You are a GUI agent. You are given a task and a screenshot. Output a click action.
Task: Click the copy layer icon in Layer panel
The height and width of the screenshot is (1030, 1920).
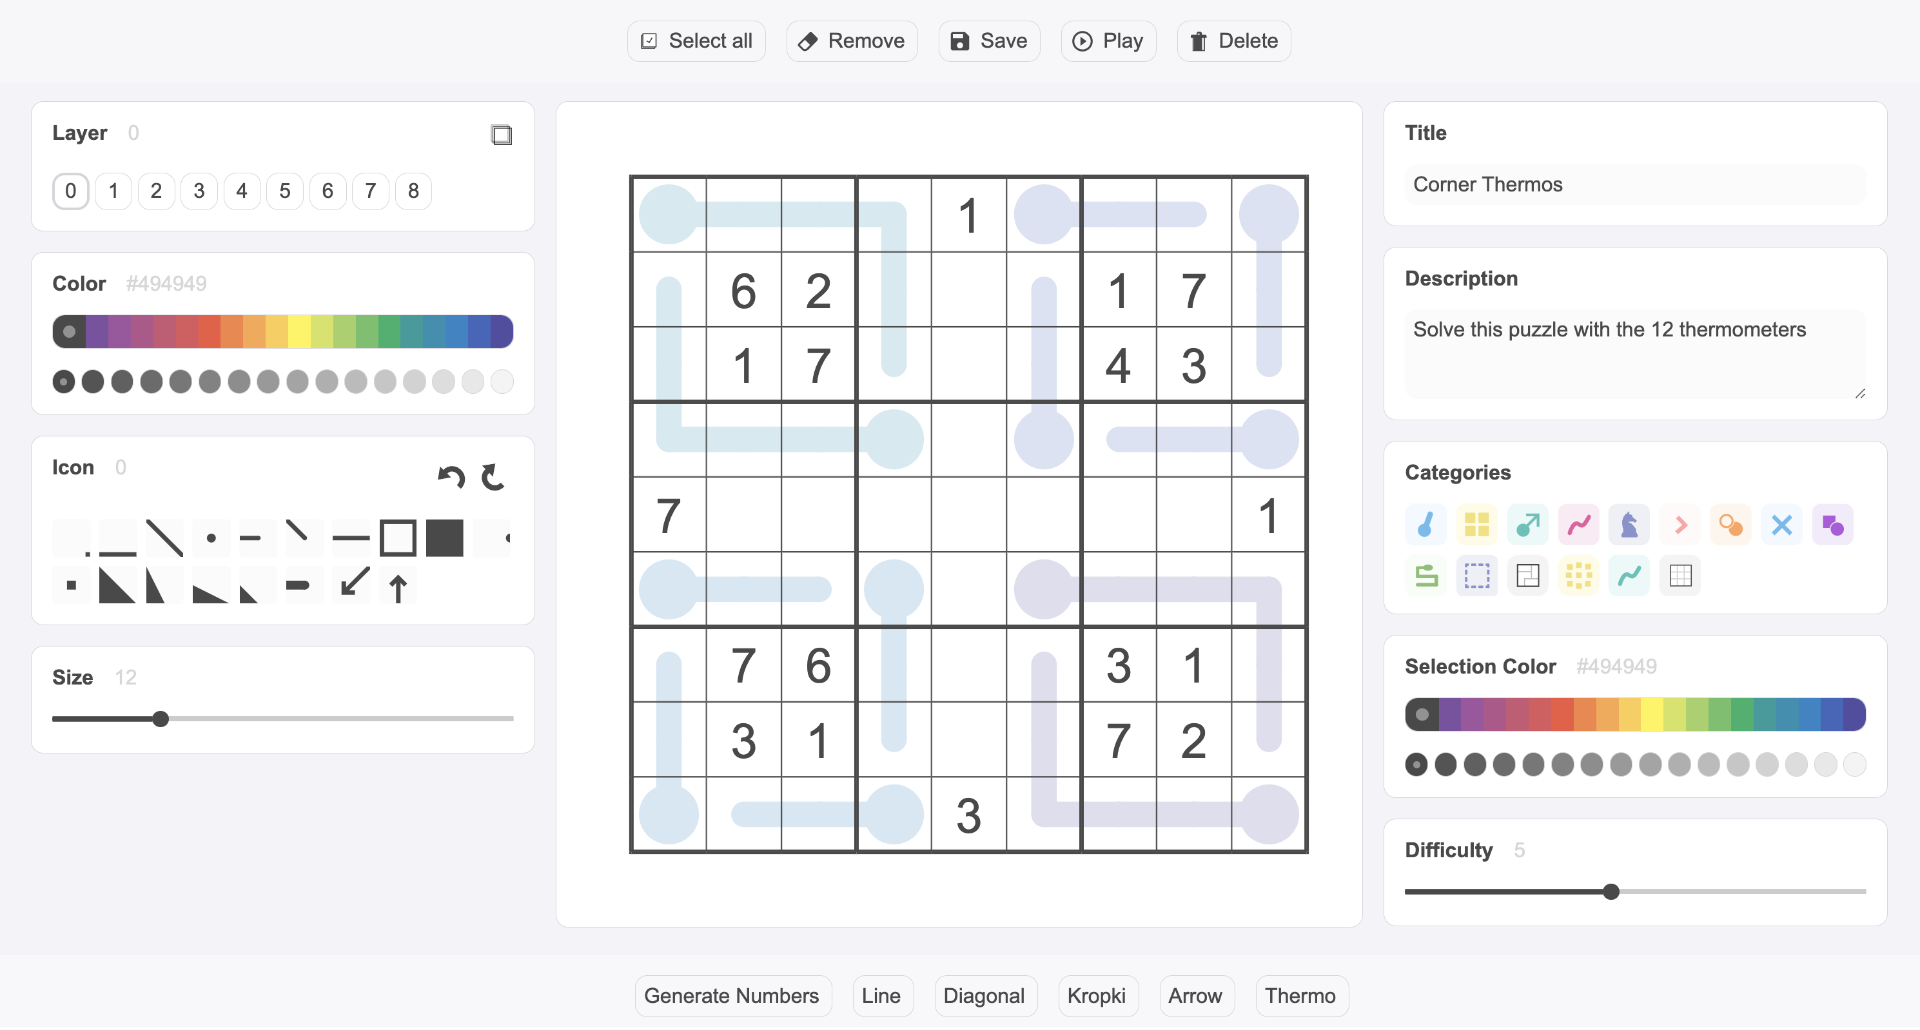[502, 135]
